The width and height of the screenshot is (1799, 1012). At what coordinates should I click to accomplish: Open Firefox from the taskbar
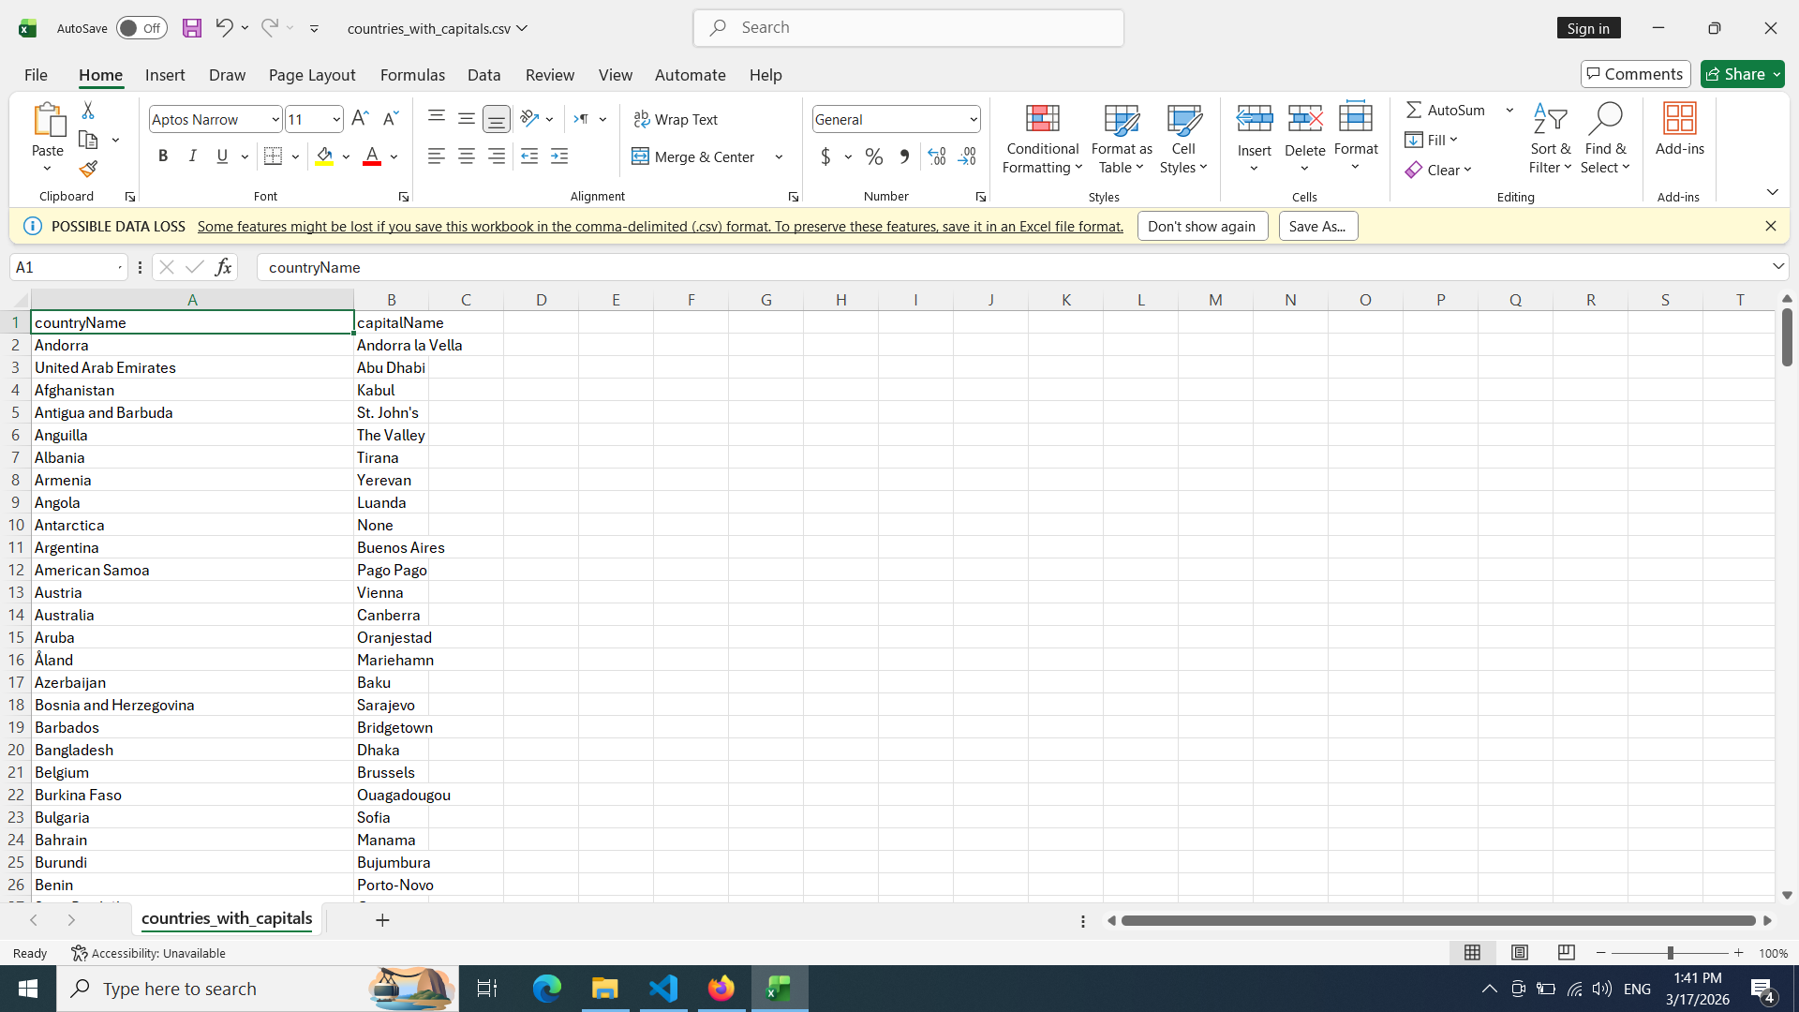(x=721, y=989)
